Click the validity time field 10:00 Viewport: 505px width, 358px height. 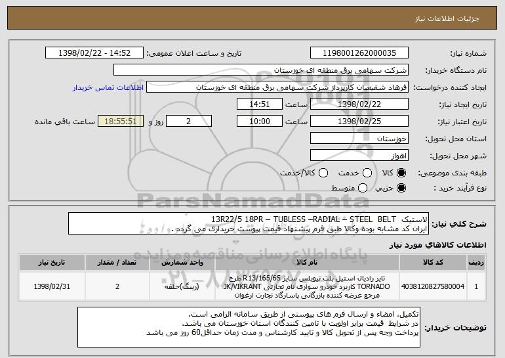click(x=260, y=122)
